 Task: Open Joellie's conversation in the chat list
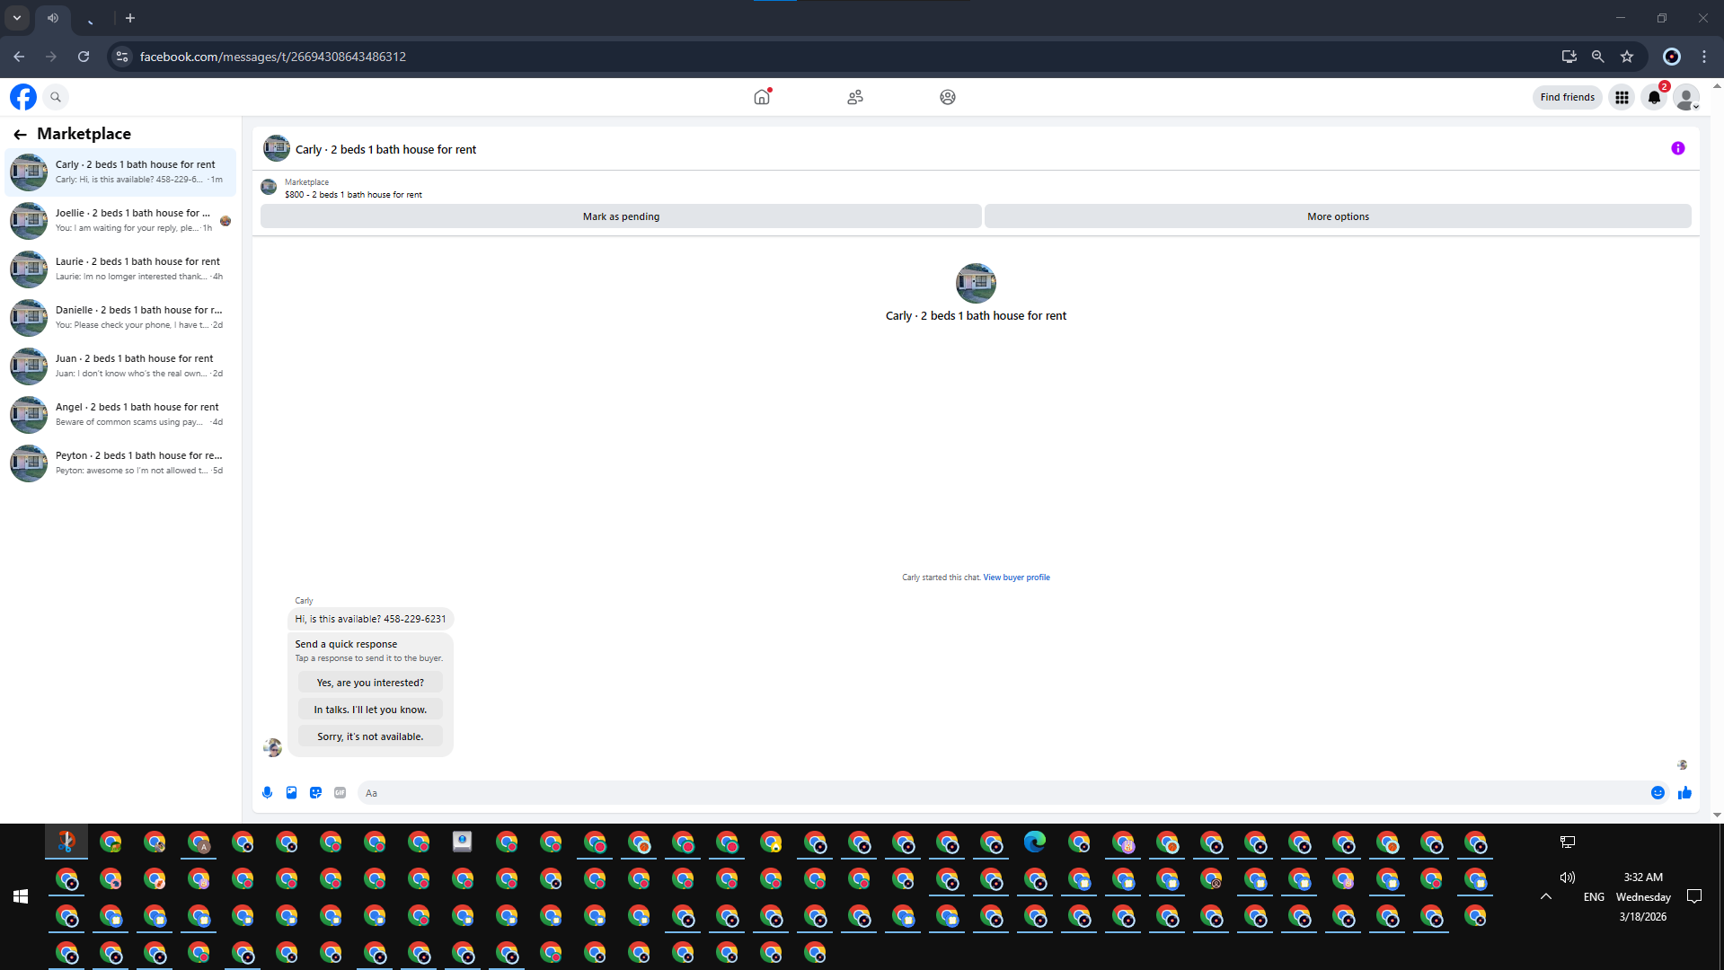click(x=120, y=220)
